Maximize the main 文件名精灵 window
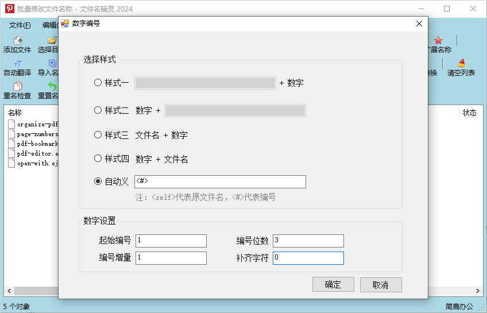This screenshot has width=487, height=313. (447, 9)
